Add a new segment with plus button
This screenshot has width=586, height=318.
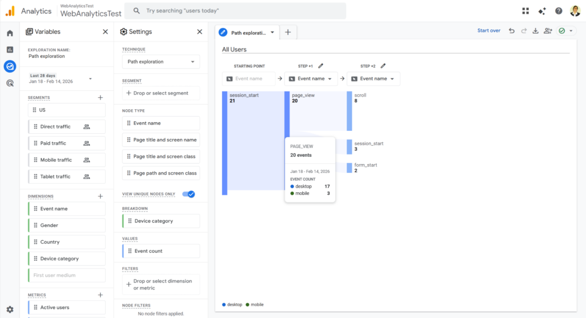[101, 98]
